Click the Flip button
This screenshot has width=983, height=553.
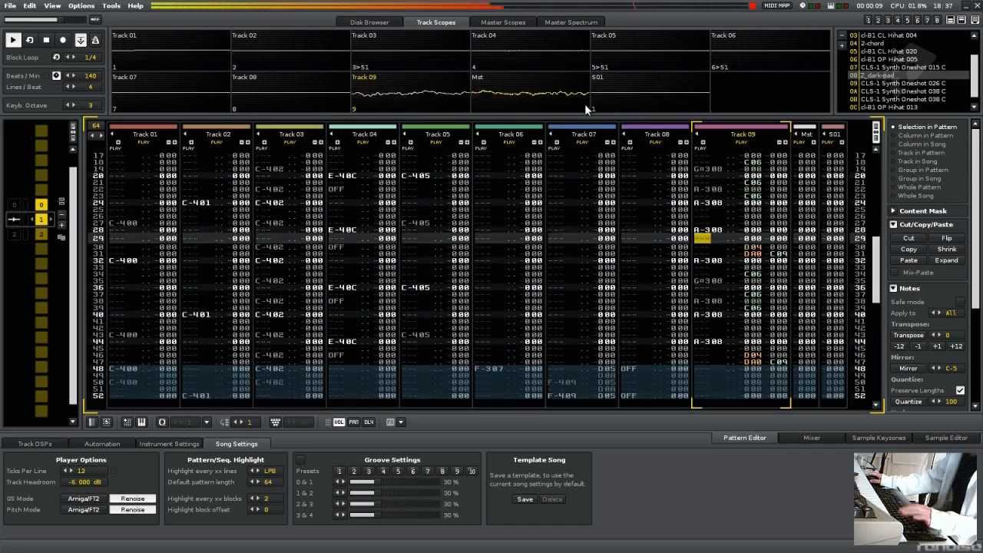pos(947,238)
